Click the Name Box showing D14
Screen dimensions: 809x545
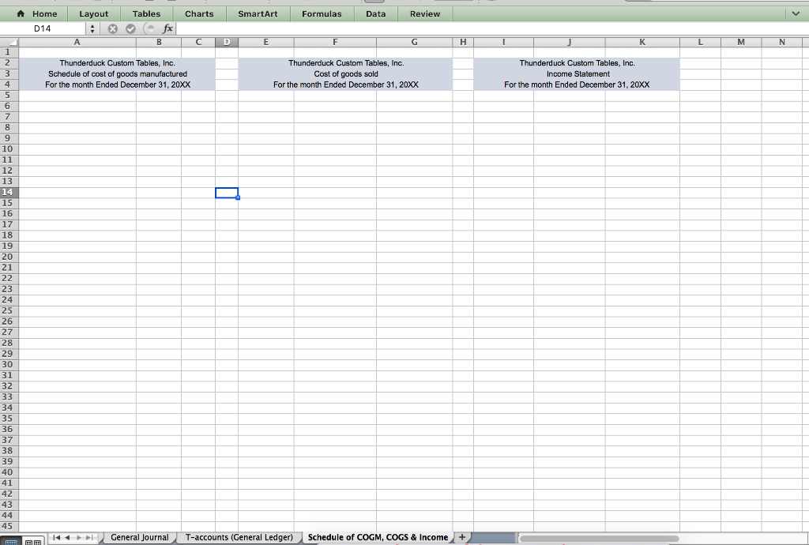tap(43, 29)
